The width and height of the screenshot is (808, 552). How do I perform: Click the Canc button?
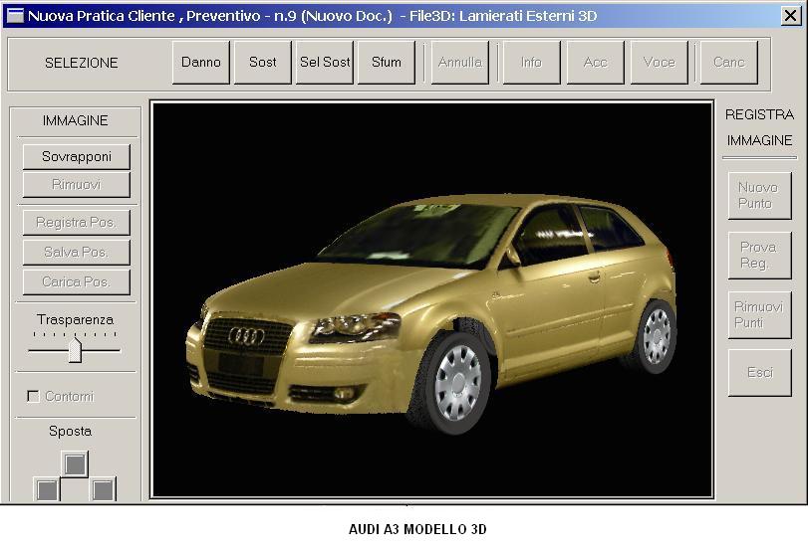pos(729,63)
